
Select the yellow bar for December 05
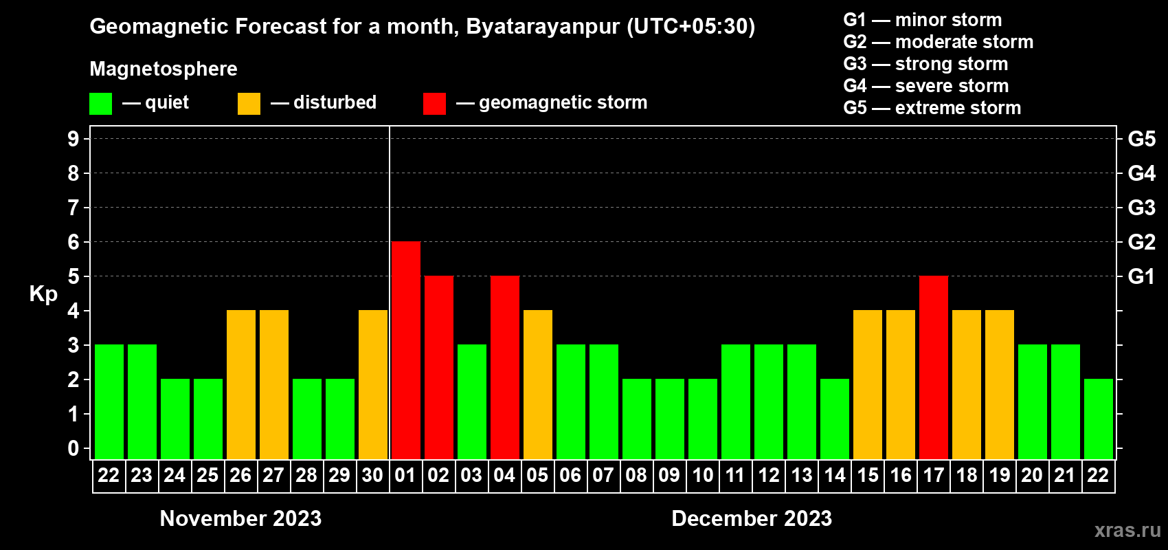[x=538, y=385]
